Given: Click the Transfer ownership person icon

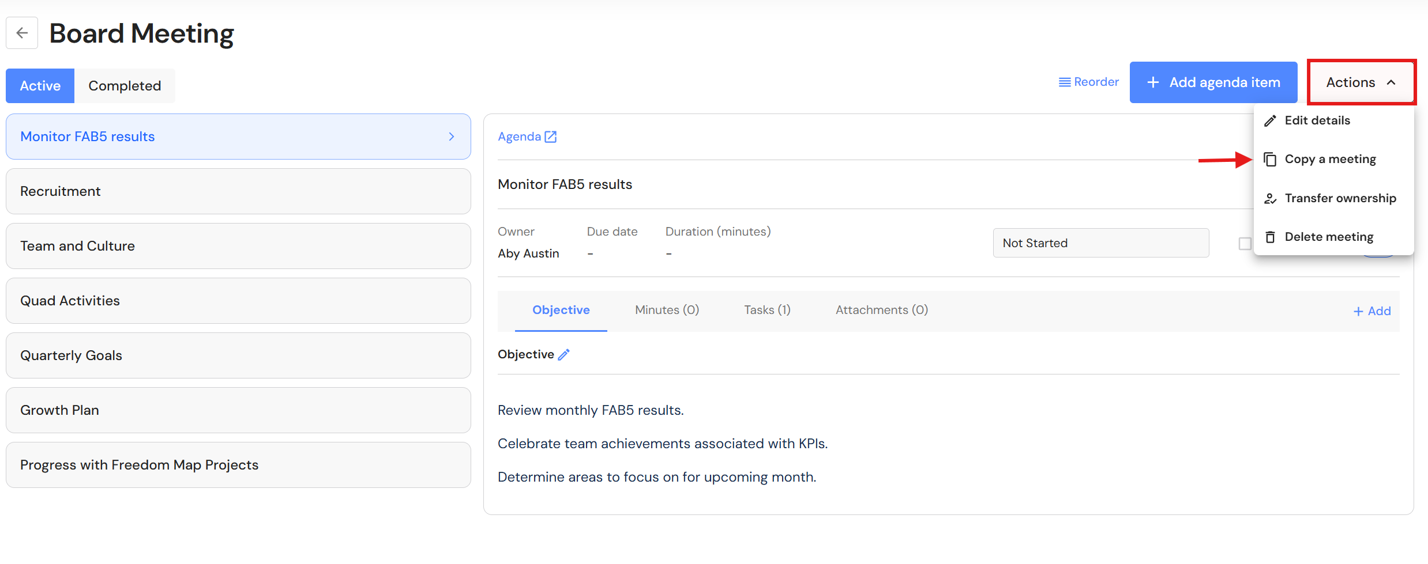Looking at the screenshot, I should (1270, 198).
